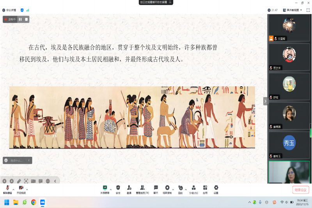Stop the recording with square button
This screenshot has width=312, height=208.
26,19
